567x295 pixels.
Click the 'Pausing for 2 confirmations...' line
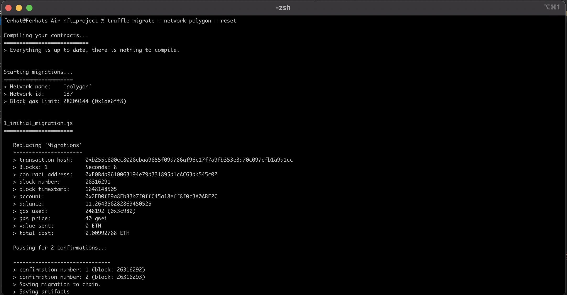point(60,248)
